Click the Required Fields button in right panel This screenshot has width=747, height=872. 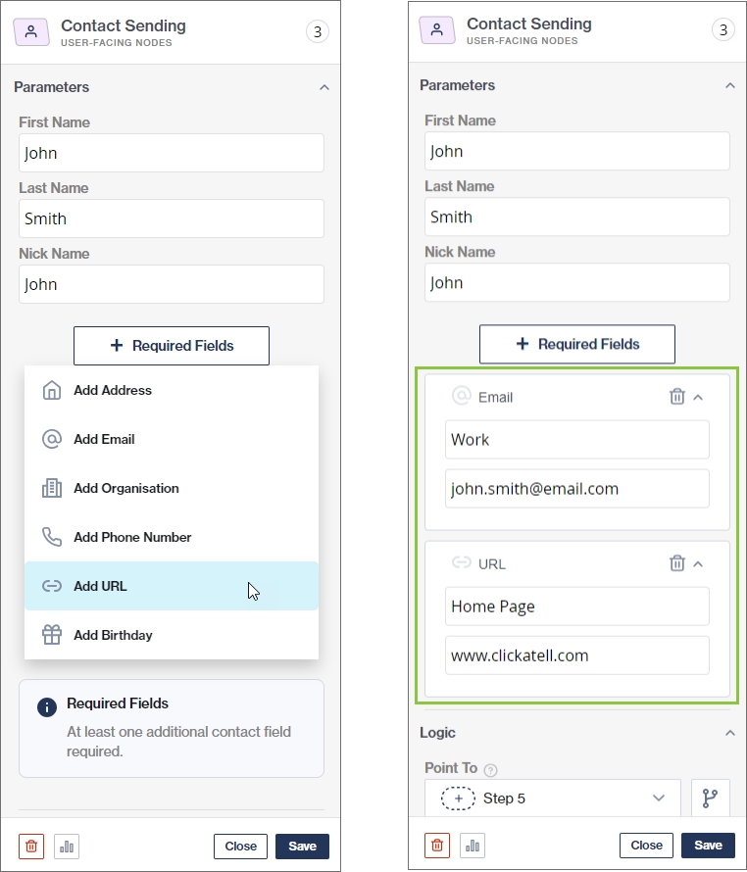[x=576, y=344]
